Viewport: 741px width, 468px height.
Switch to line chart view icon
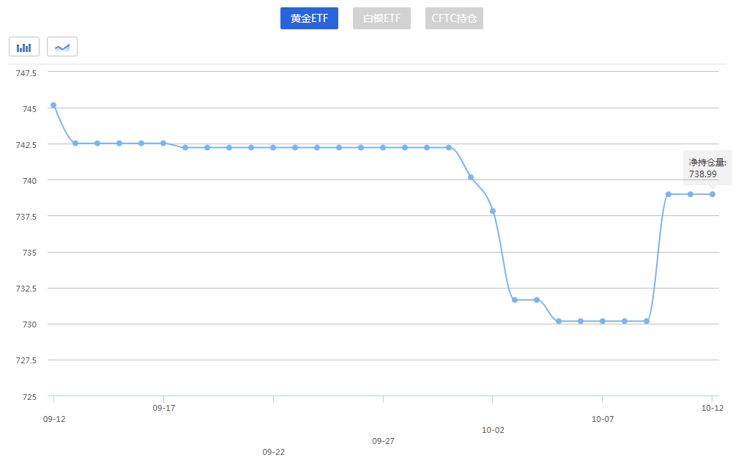pos(62,47)
